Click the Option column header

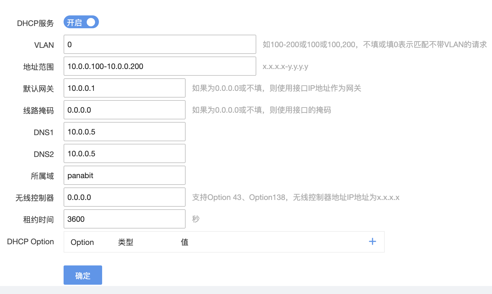pos(82,242)
